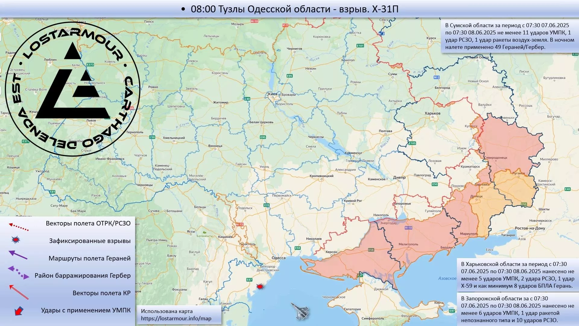The width and height of the screenshot is (579, 326).
Task: Click the Одесса city label on map
Action: tap(278, 258)
